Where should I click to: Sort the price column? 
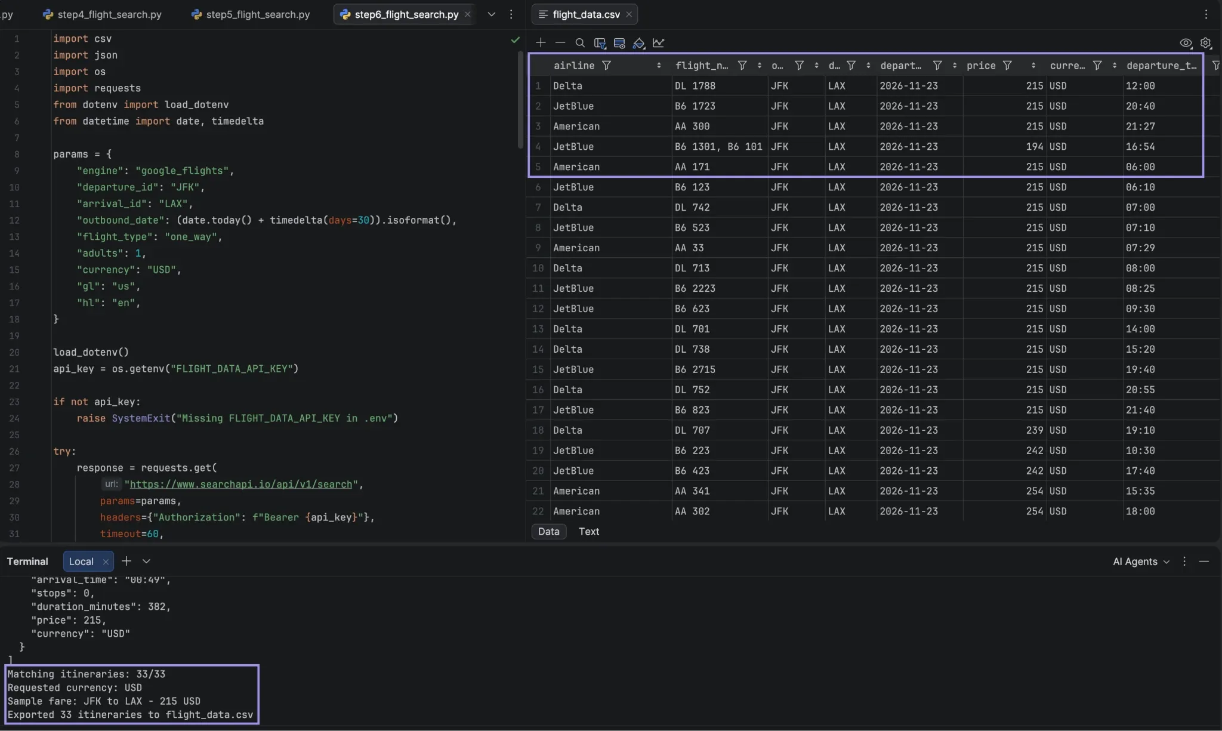coord(1033,66)
